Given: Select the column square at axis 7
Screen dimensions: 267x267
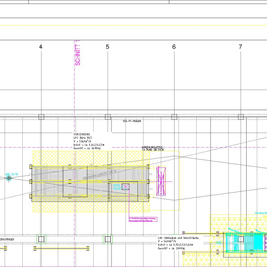Looking at the screenshot, I should point(241,117).
